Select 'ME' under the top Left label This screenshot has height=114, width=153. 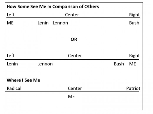(x=10, y=23)
